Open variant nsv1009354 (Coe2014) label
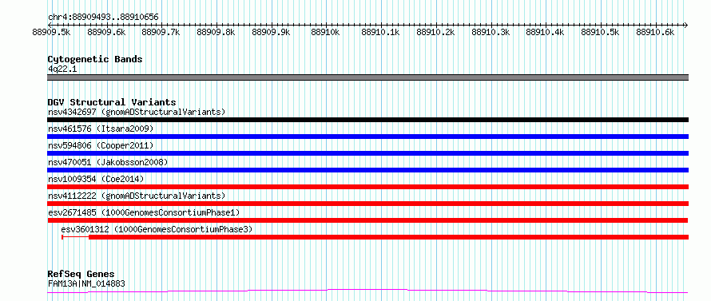This screenshot has width=711, height=301. tap(96, 179)
